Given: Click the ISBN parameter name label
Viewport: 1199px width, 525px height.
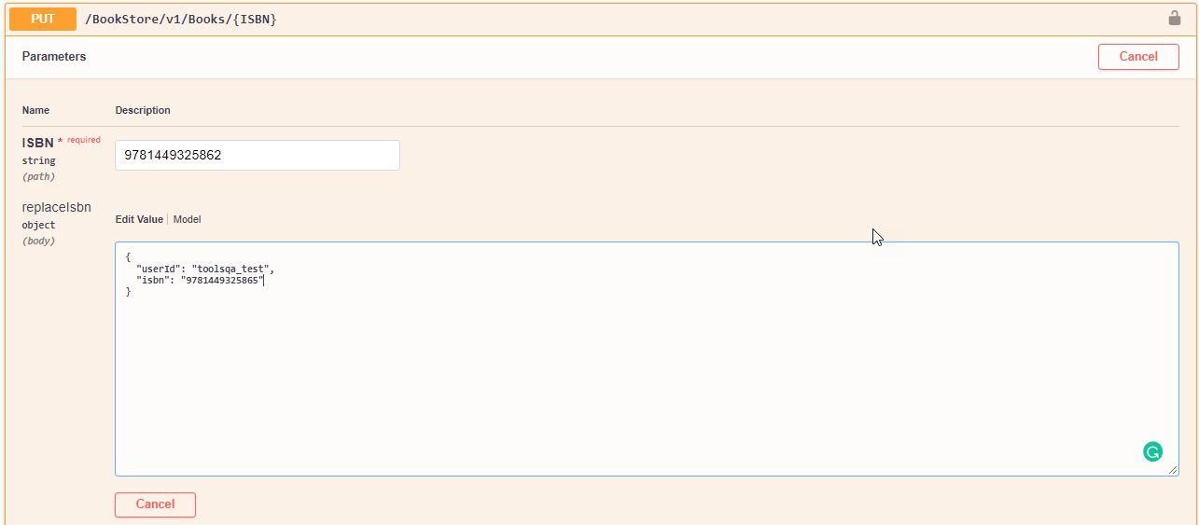Looking at the screenshot, I should click(x=38, y=144).
